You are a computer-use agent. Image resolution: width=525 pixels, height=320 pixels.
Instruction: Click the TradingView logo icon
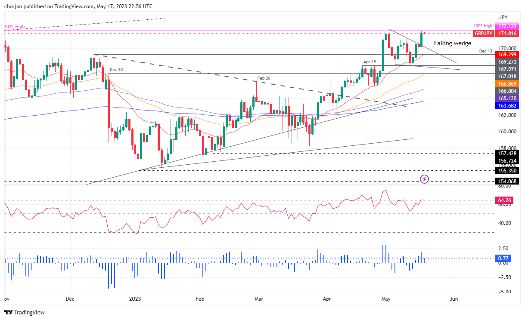(9, 312)
